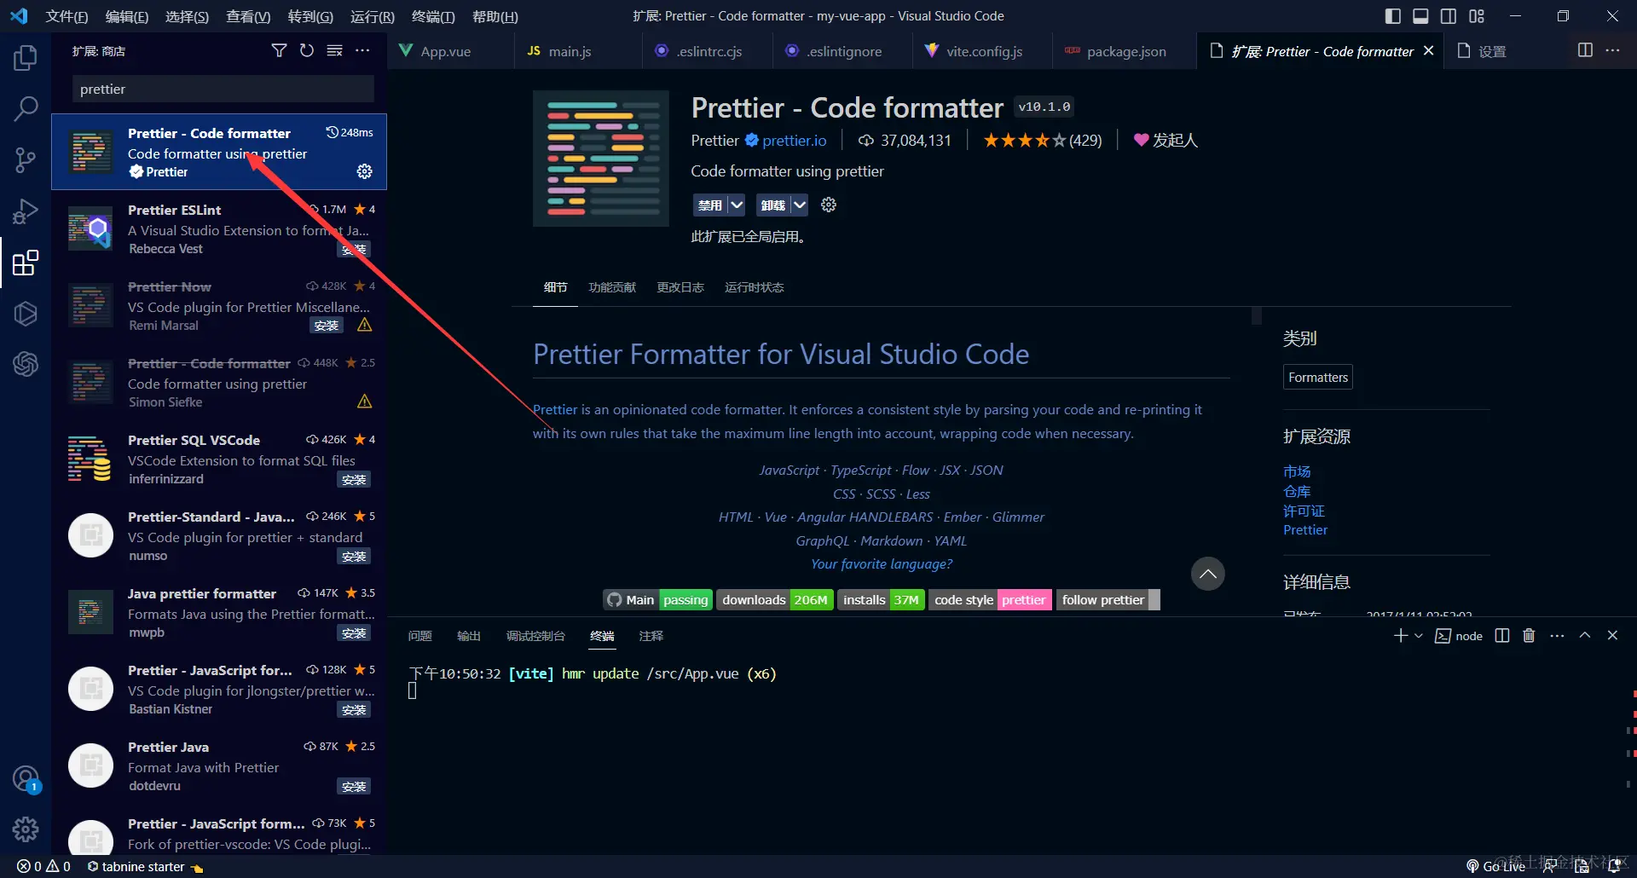This screenshot has height=878, width=1637.
Task: Open the Changelog tab
Action: [680, 287]
